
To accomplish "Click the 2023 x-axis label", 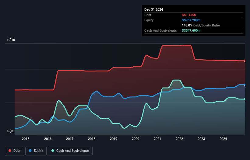I will tap(201, 139).
